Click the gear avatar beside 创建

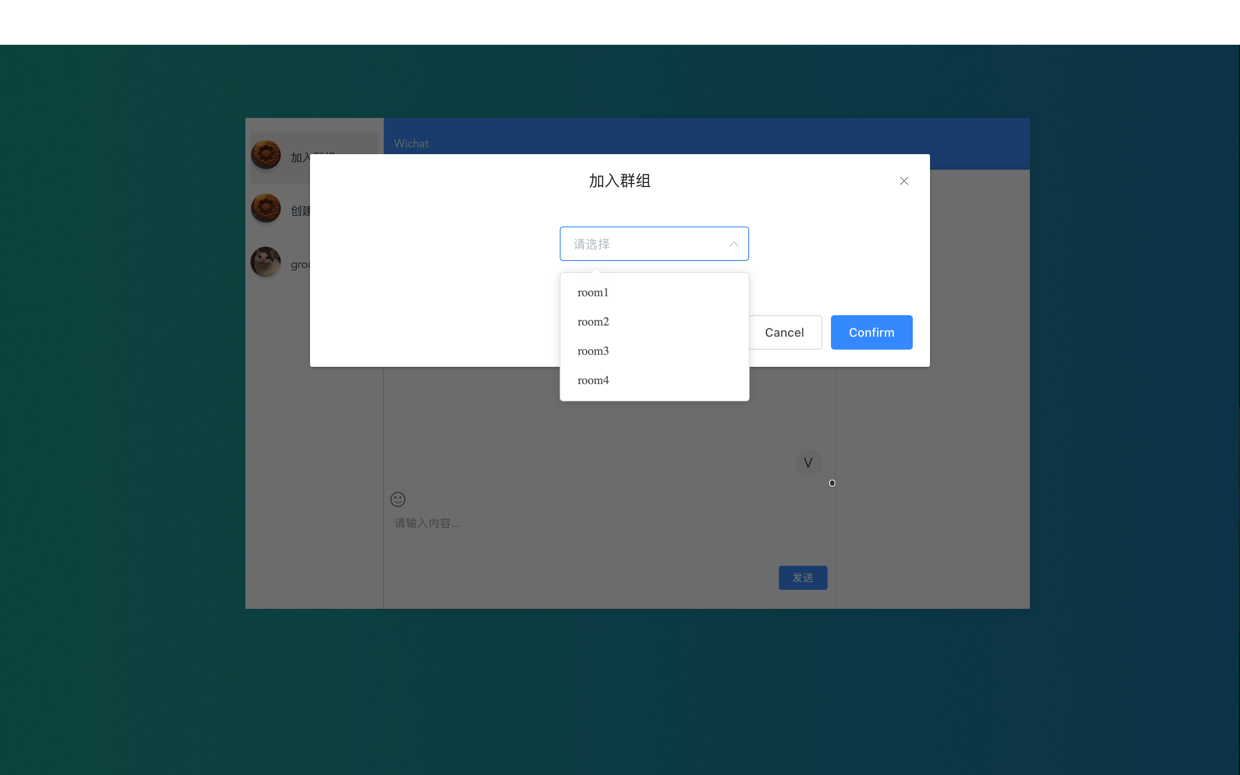click(266, 208)
